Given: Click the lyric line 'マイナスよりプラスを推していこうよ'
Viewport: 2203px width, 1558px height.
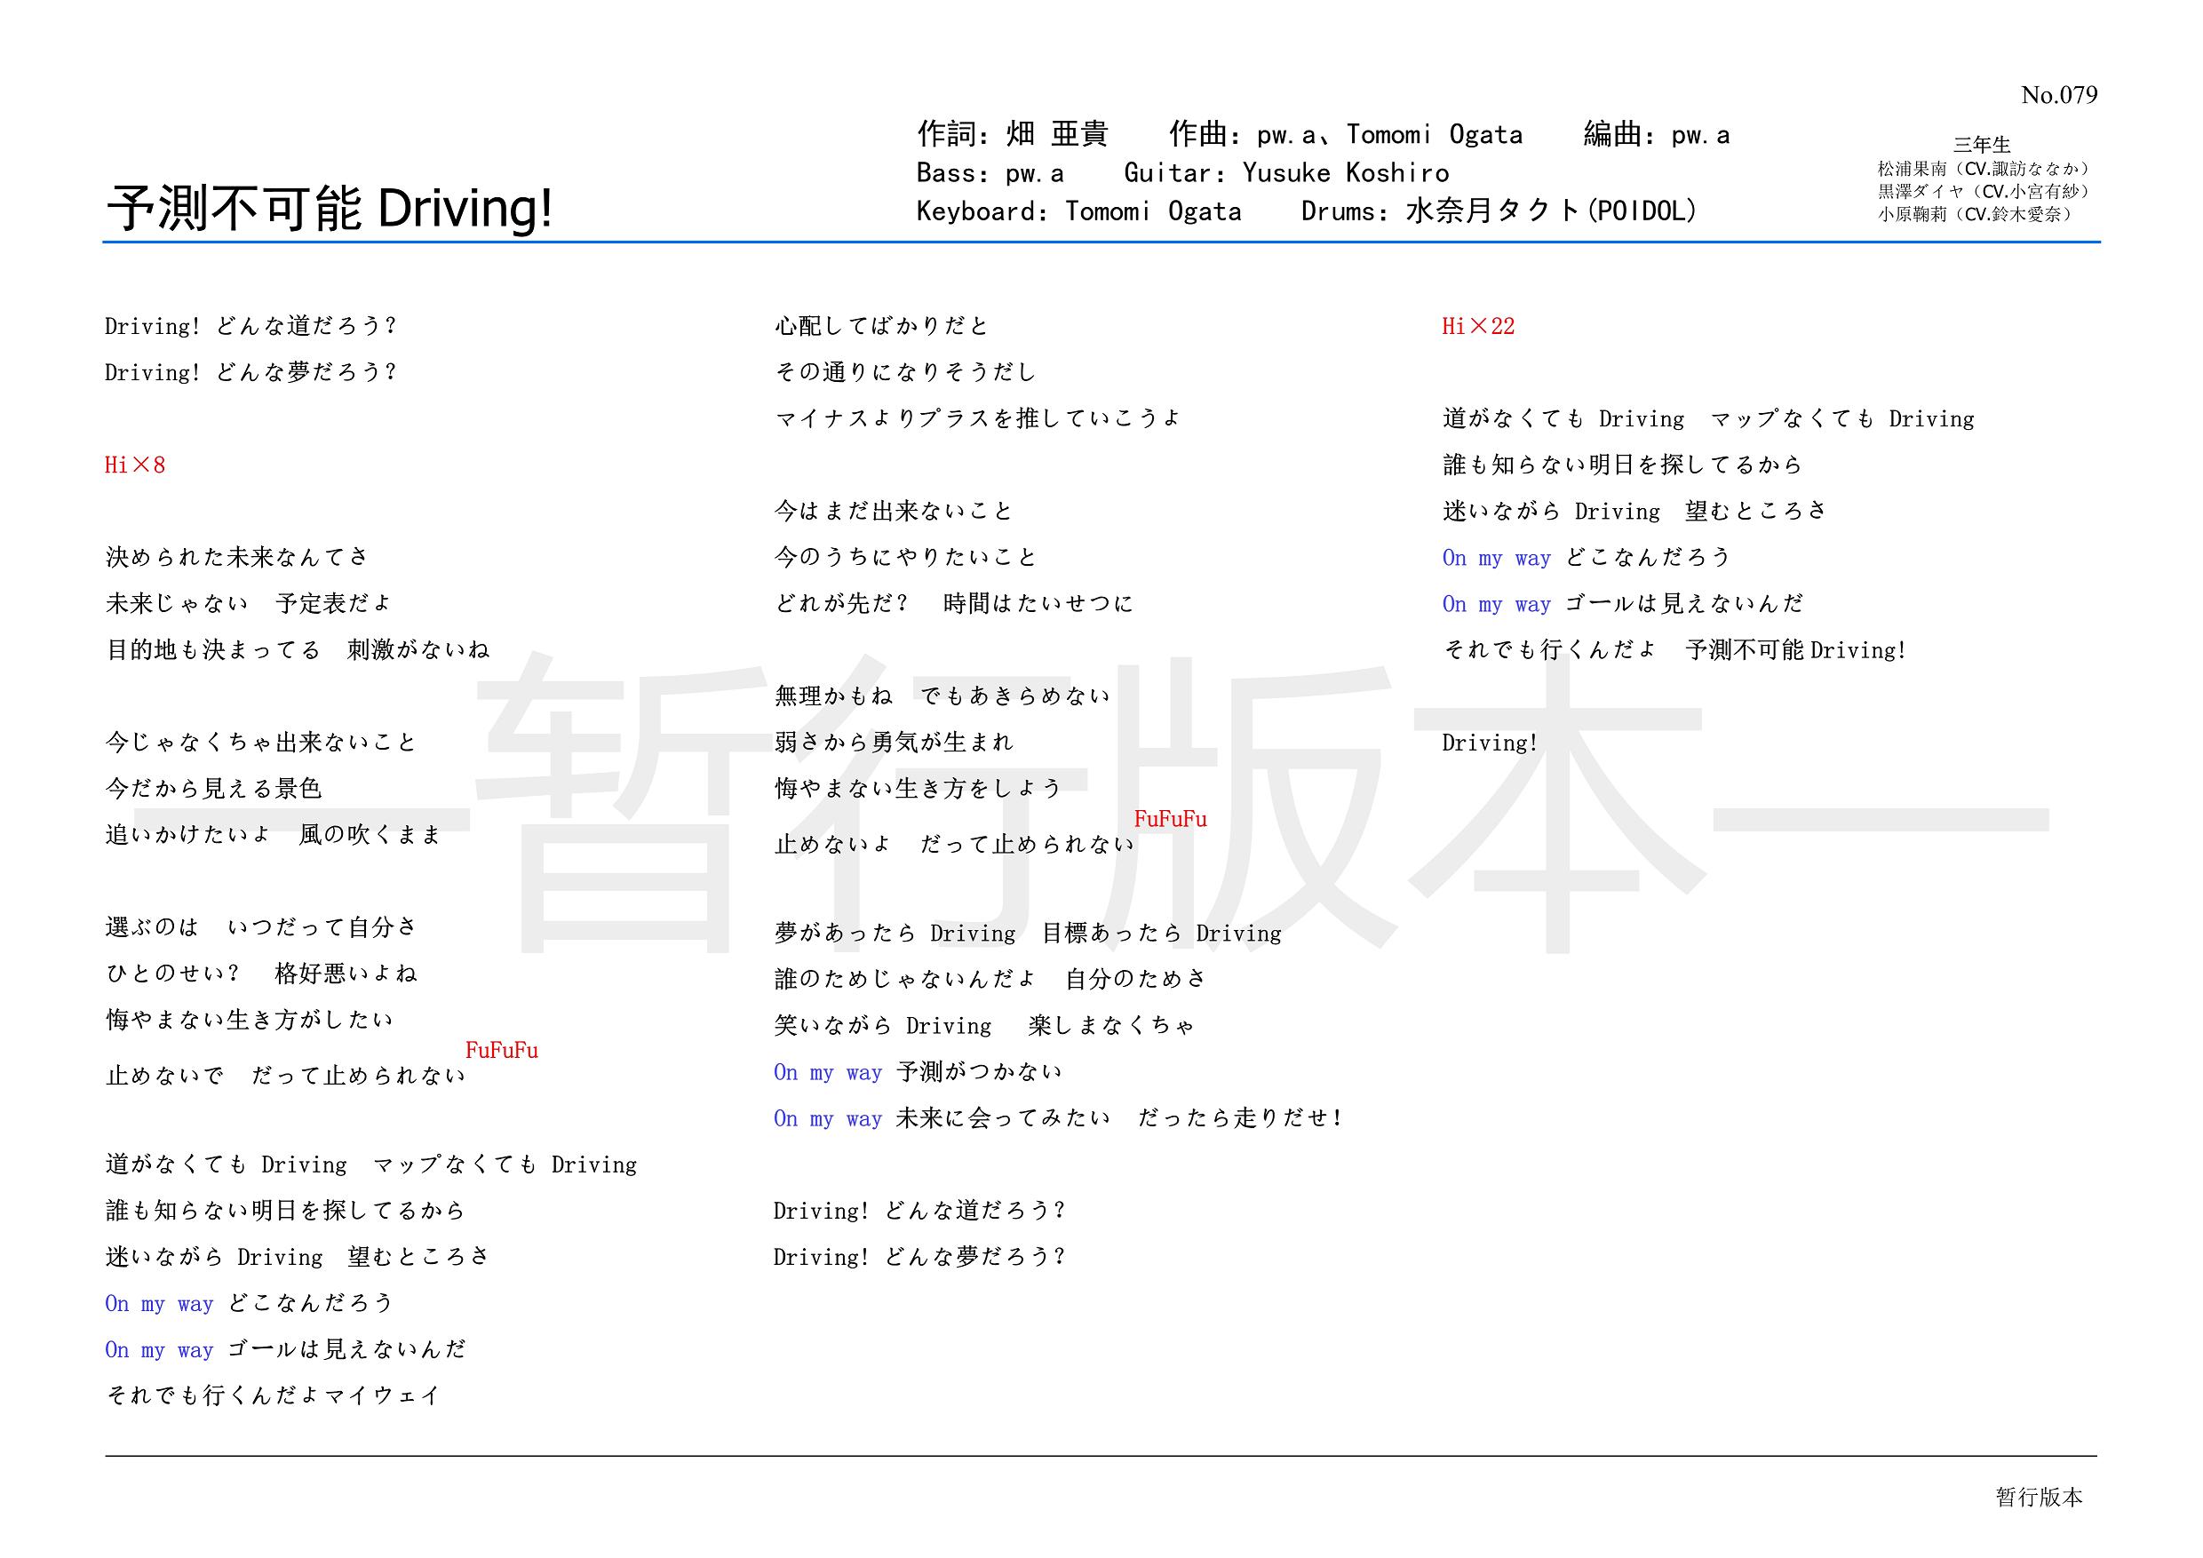Looking at the screenshot, I should click(978, 418).
